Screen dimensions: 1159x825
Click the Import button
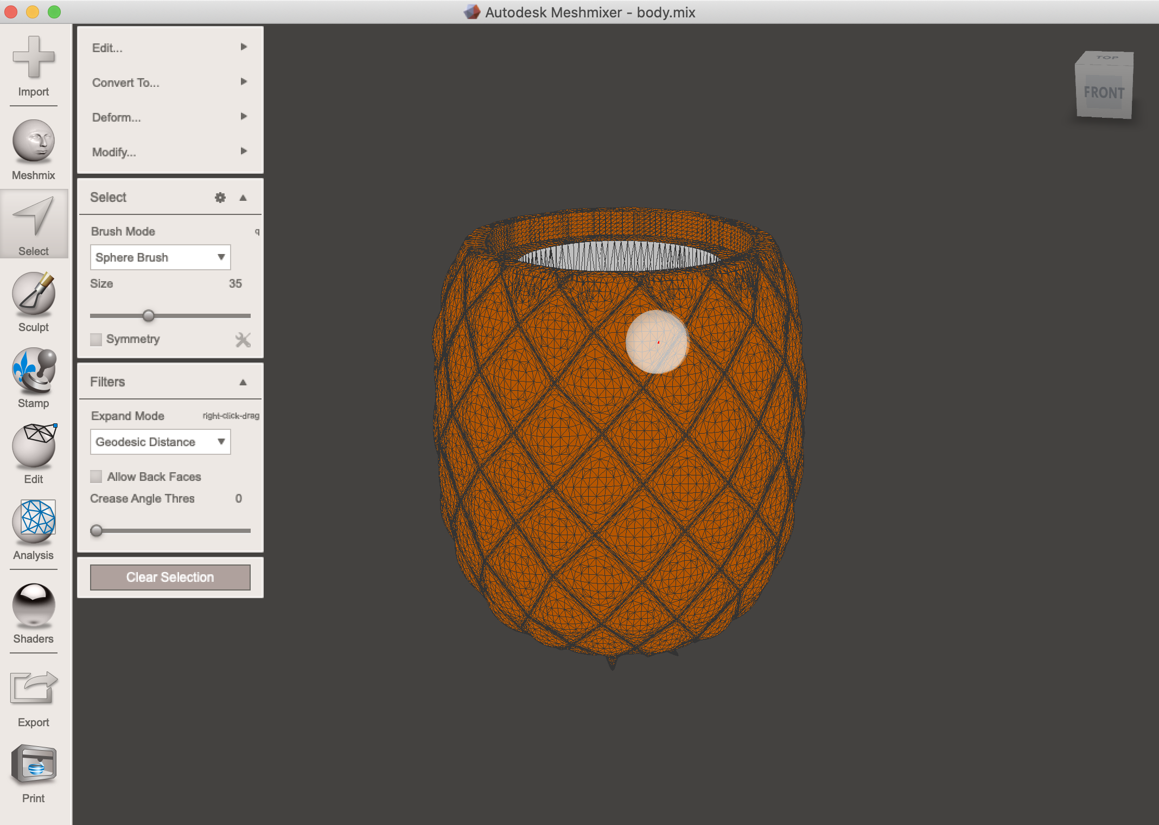pyautogui.click(x=35, y=71)
